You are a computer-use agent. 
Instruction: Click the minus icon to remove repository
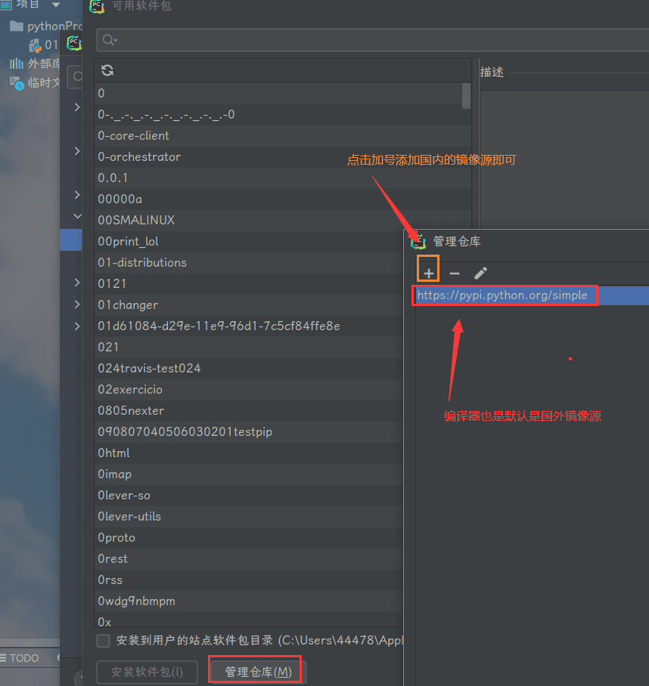(x=455, y=273)
